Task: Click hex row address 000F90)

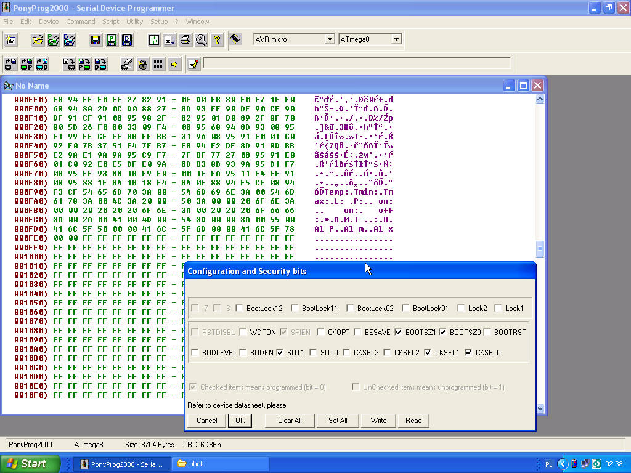Action: point(31,192)
